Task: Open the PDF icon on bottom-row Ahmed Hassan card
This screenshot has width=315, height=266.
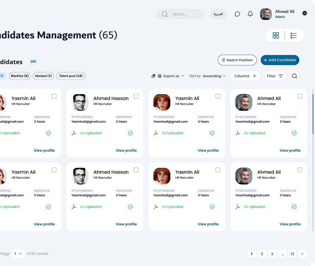Action: pyautogui.click(x=74, y=207)
